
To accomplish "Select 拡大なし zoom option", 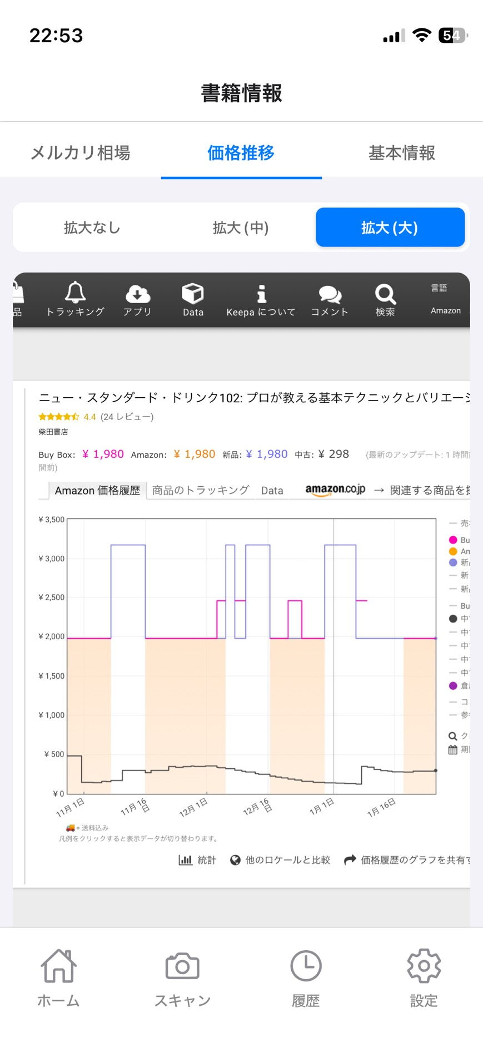I will [x=92, y=228].
